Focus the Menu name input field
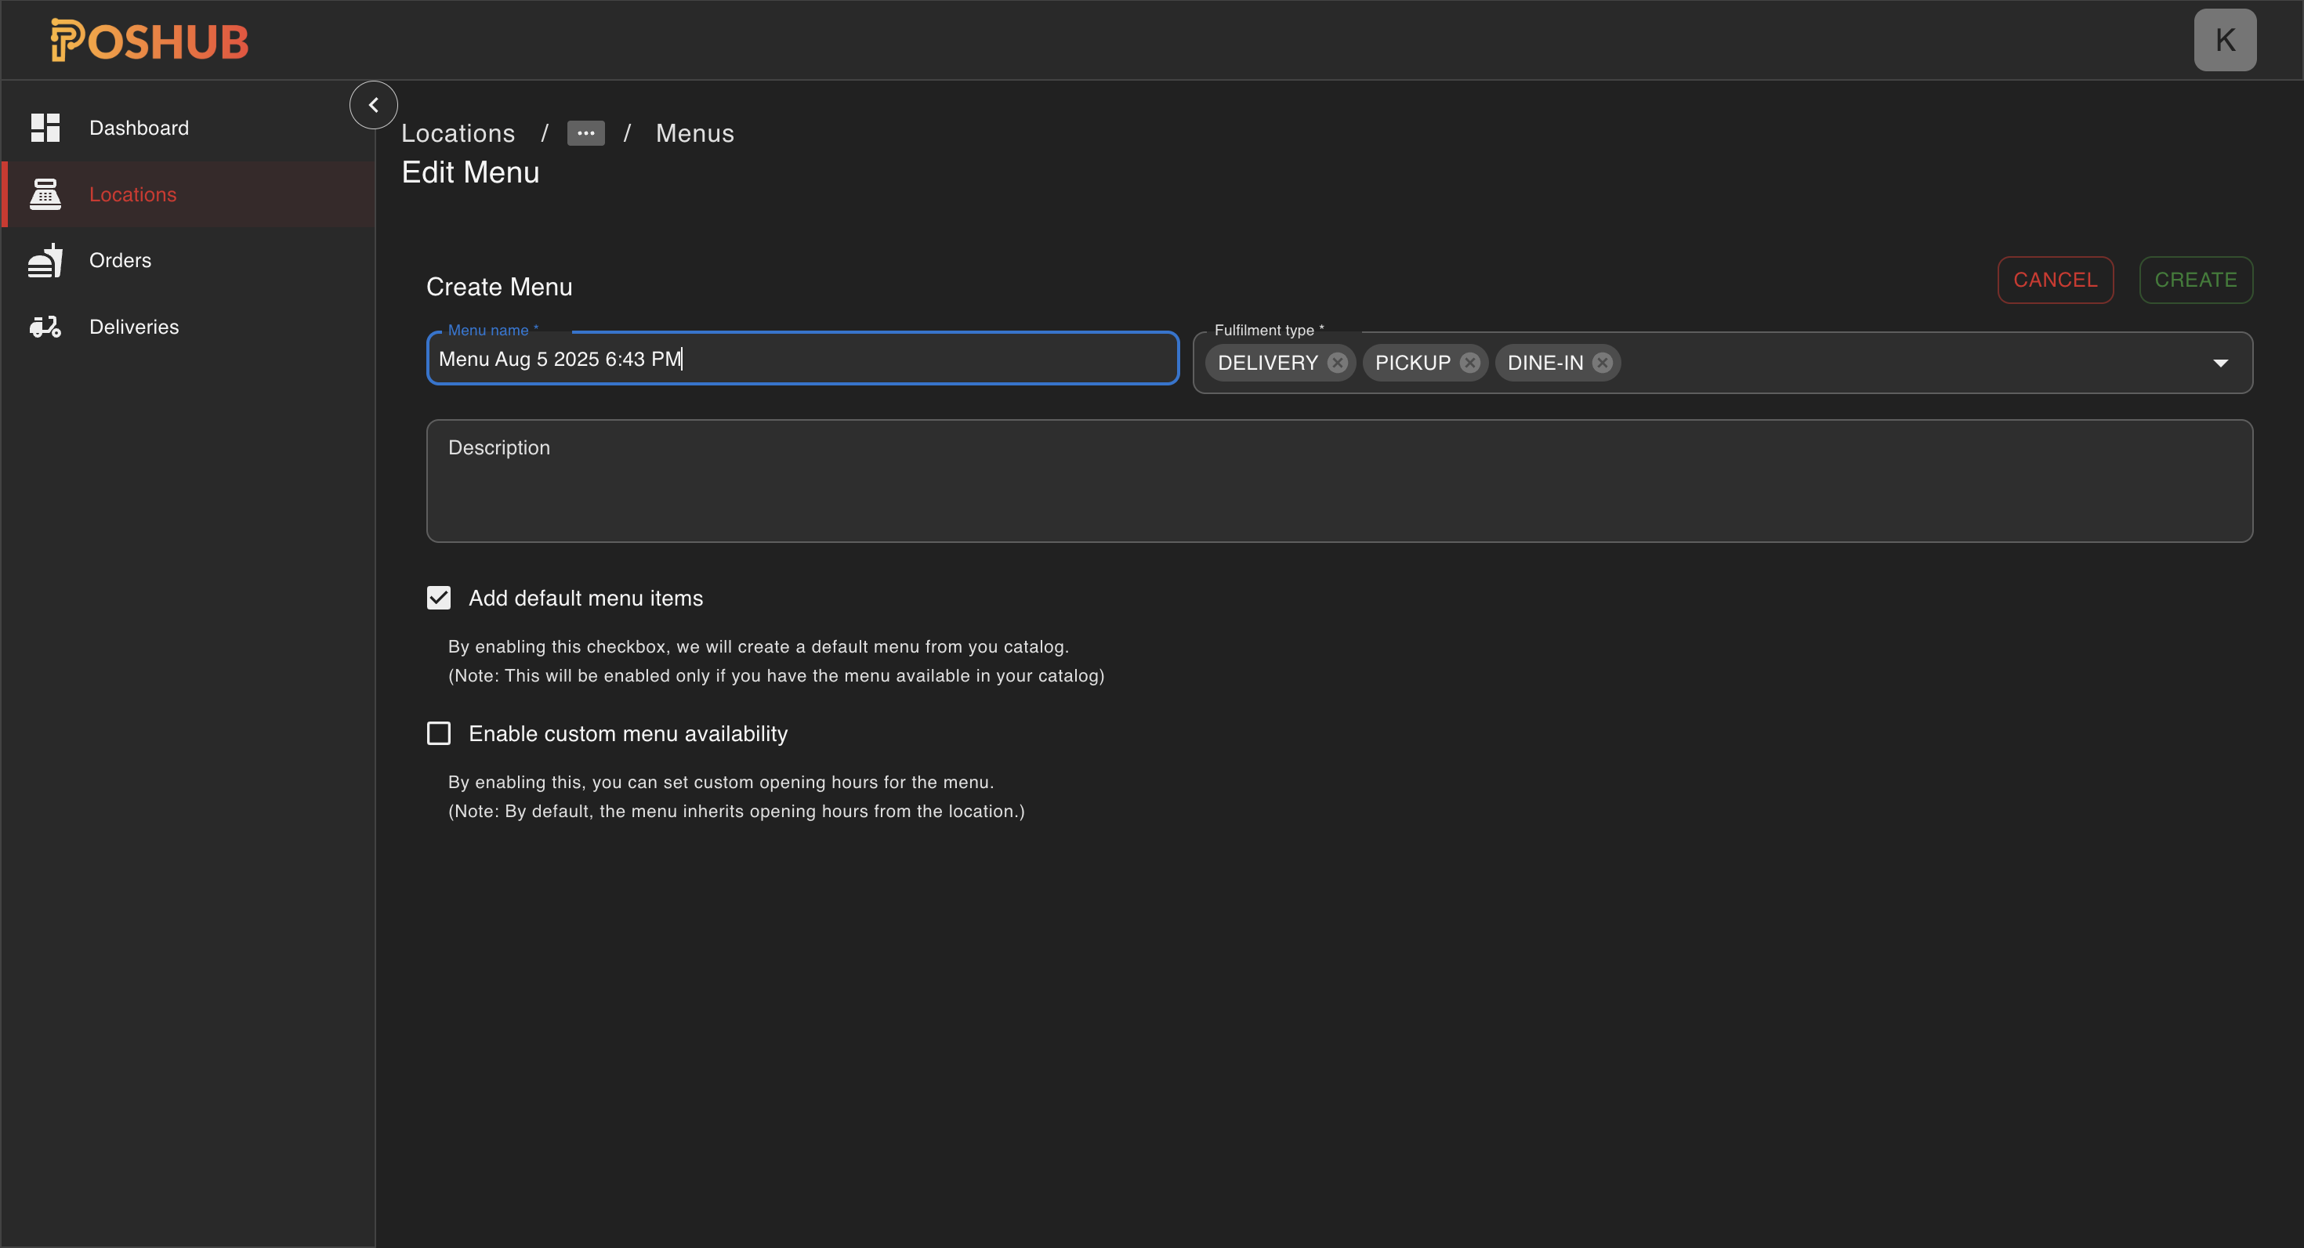 pos(802,357)
